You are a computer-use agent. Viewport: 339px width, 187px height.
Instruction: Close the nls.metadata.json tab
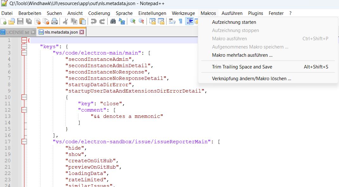click(x=82, y=32)
